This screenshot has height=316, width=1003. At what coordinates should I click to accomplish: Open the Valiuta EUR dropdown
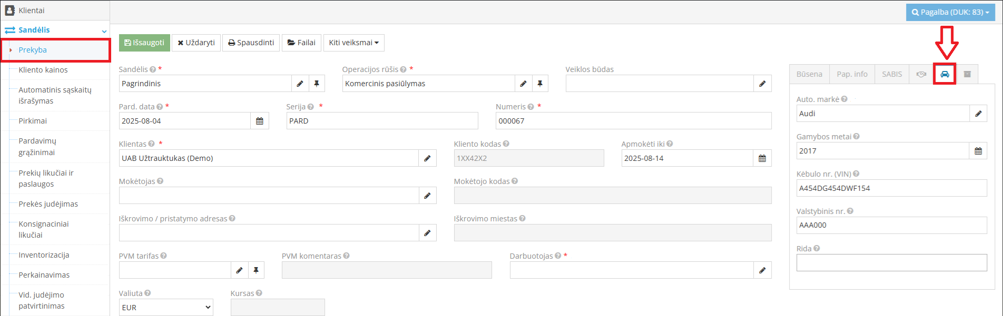pos(166,308)
